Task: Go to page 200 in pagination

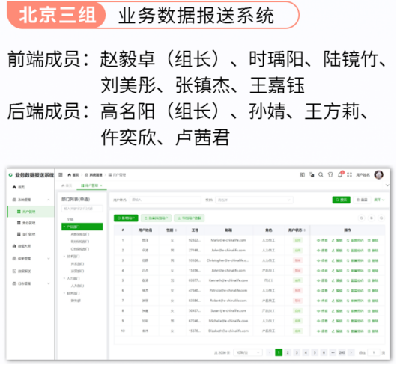Action: click(x=342, y=352)
